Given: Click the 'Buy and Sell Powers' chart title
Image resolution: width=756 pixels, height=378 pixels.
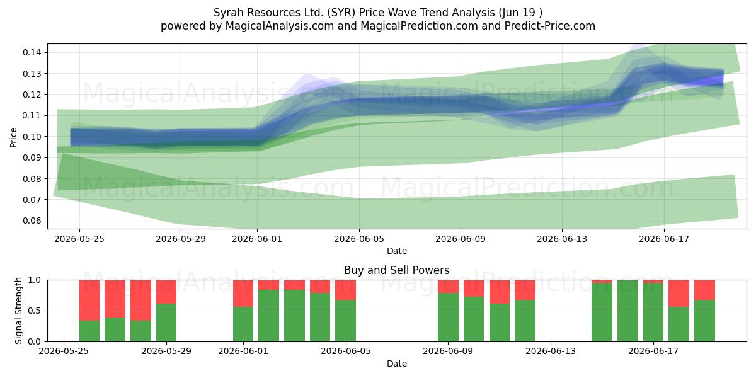Looking at the screenshot, I should (x=397, y=270).
